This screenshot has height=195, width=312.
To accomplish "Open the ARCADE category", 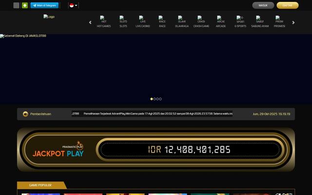I will pos(221,21).
